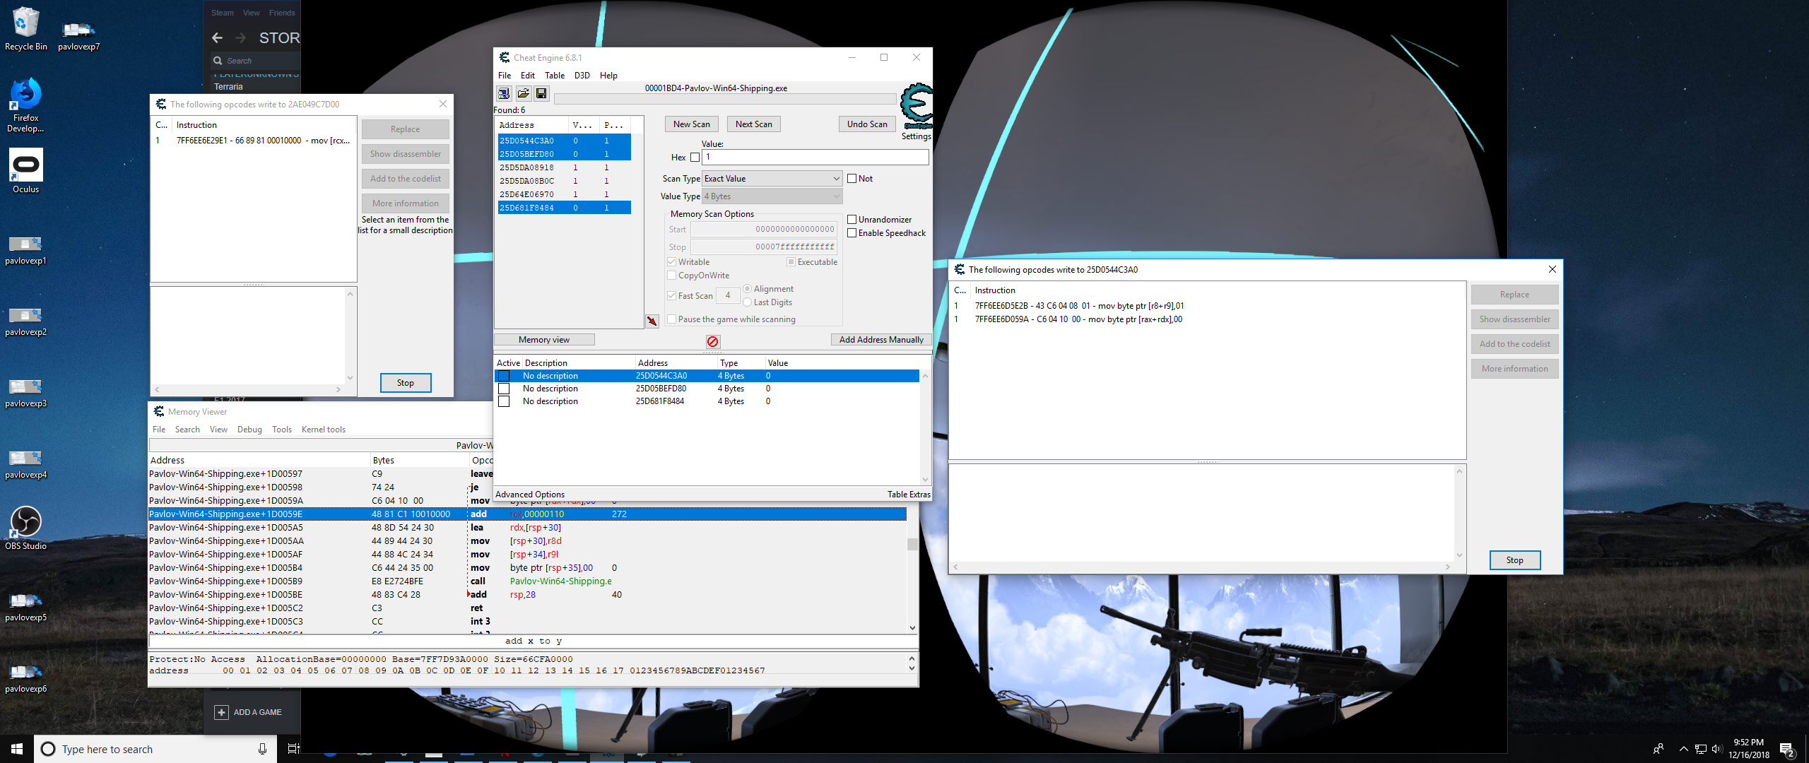Click the Next Scan button
This screenshot has width=1809, height=763.
pos(754,124)
